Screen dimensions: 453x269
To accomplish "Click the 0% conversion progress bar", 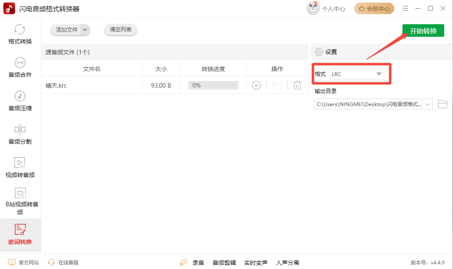I will point(213,85).
